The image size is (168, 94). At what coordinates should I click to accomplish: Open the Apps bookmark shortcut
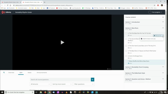point(3,8)
